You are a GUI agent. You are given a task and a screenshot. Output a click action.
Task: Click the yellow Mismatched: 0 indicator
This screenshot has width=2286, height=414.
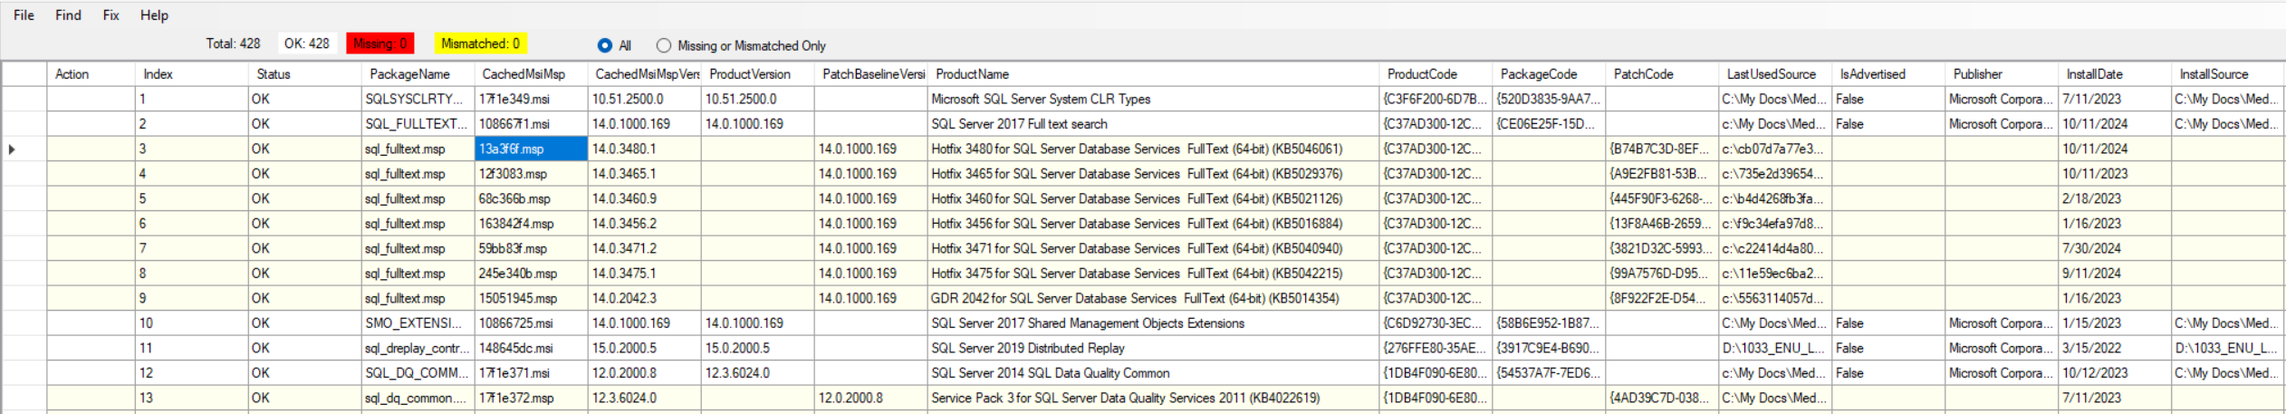[x=480, y=43]
